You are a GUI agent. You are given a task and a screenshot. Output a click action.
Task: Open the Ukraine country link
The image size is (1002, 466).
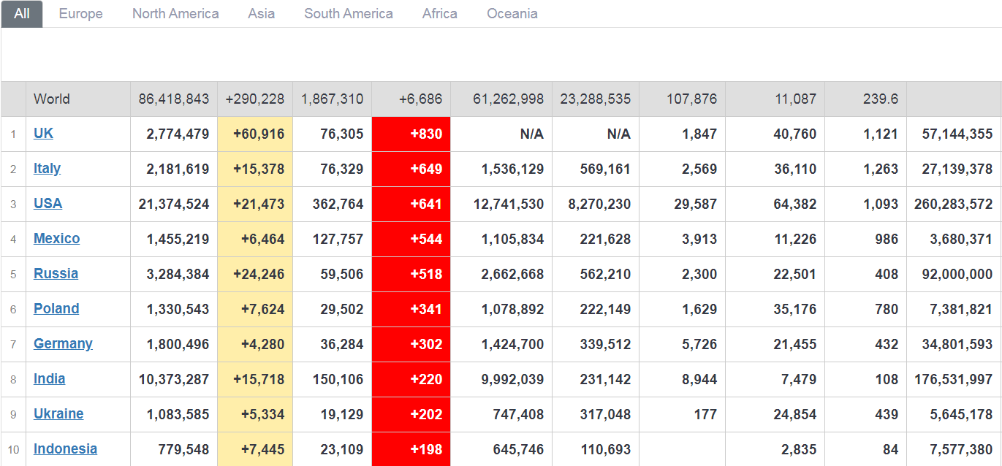click(x=58, y=414)
